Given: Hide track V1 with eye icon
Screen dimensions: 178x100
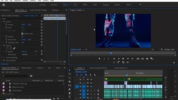Looking at the screenshot, I should pyautogui.click(x=91, y=86).
